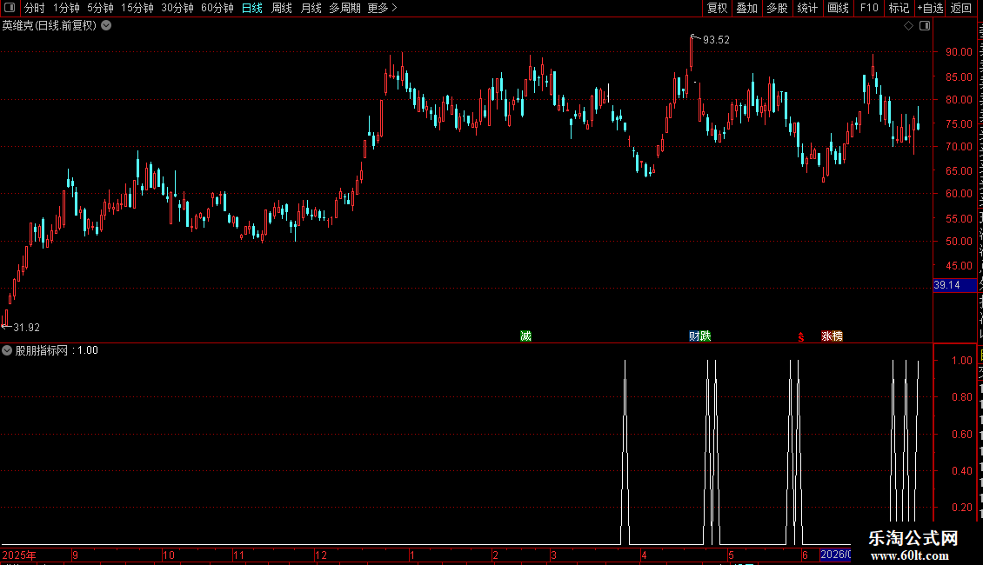This screenshot has height=565, width=983.
Task: Click the blue 财 event marker
Action: [x=694, y=336]
